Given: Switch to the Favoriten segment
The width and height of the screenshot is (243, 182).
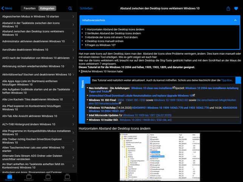Looking at the screenshot, I should pyautogui.click(x=29, y=8).
